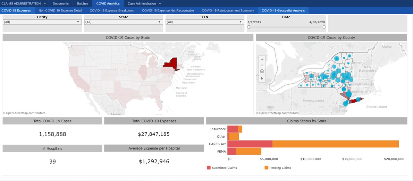The width and height of the screenshot is (413, 181).
Task: Select the FEMA submitted claims bar
Action: 232,151
